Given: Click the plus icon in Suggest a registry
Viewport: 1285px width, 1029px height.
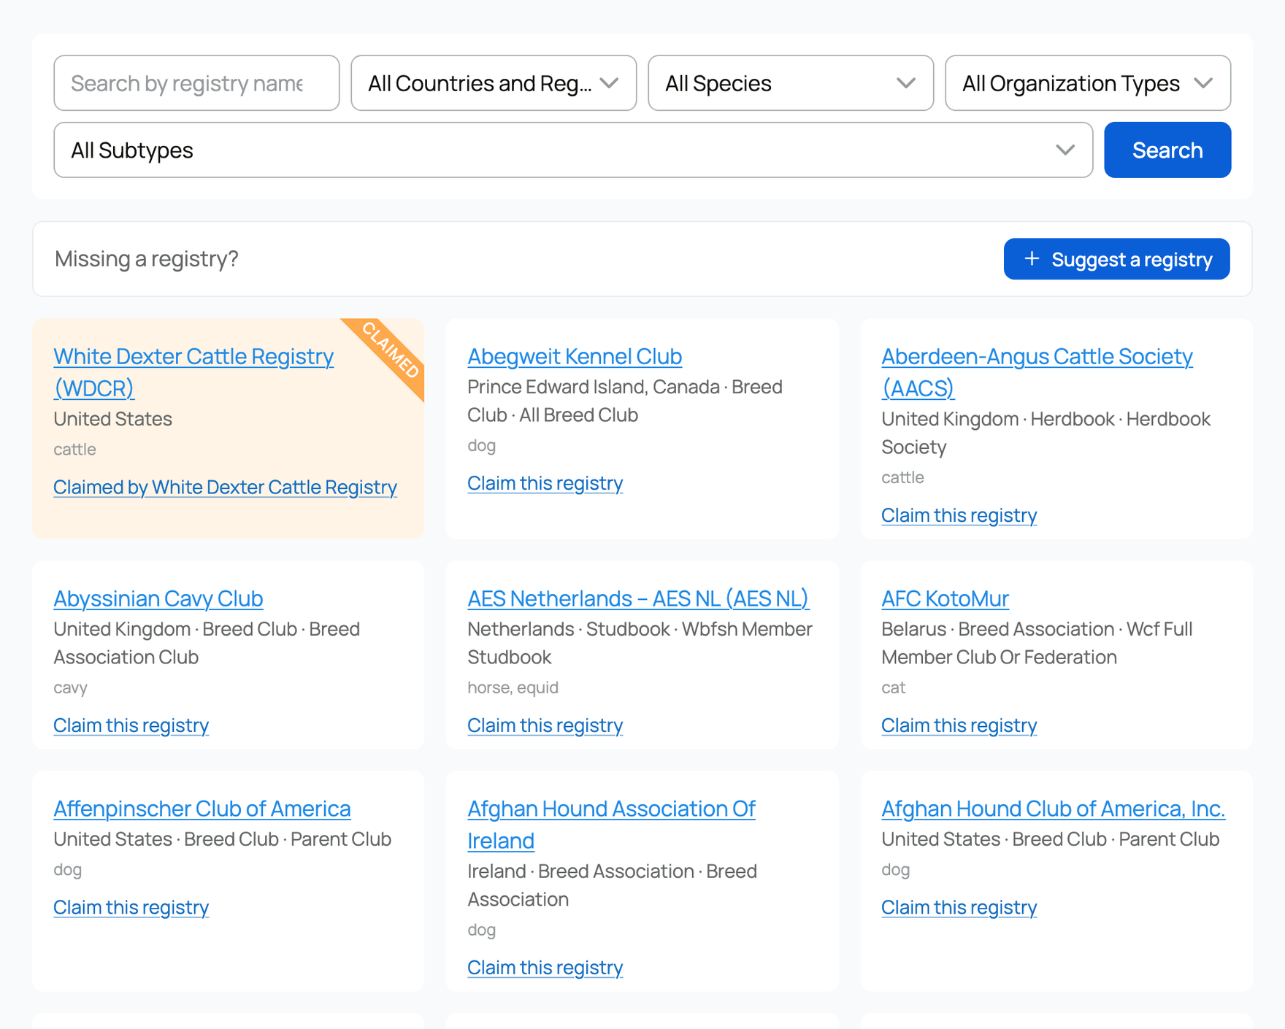Looking at the screenshot, I should [x=1031, y=258].
